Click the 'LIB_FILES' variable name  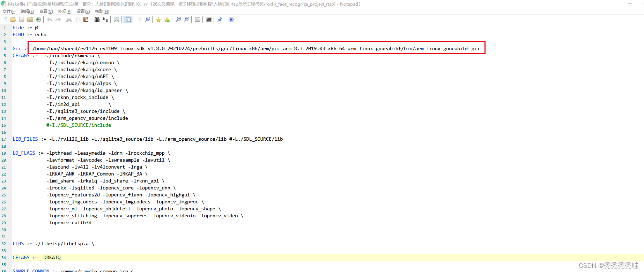pyautogui.click(x=25, y=139)
